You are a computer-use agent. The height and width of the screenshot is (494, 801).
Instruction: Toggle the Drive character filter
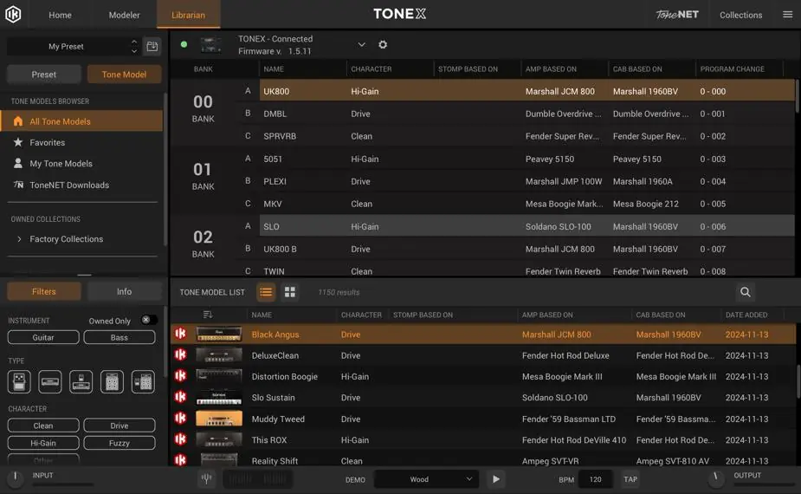click(119, 426)
